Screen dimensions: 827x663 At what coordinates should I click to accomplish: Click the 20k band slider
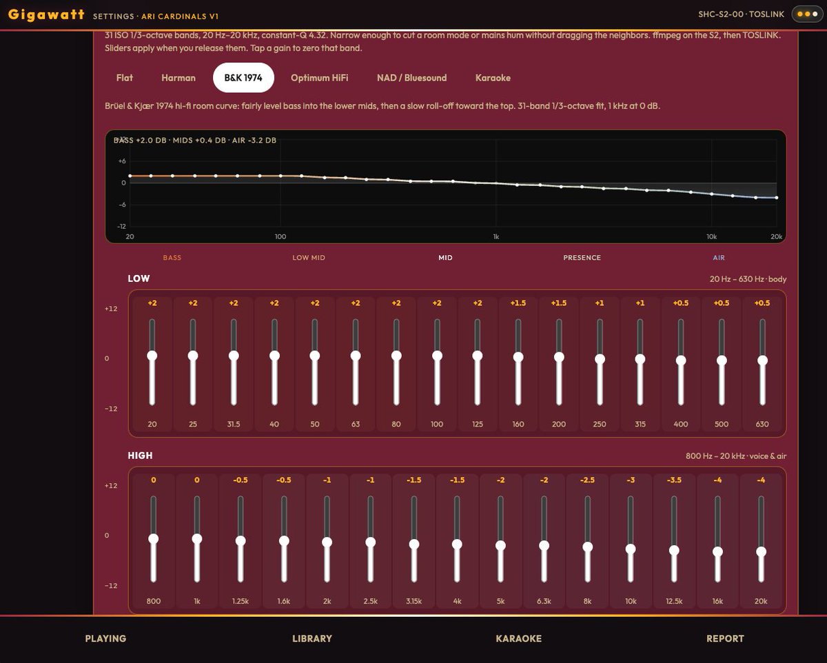(x=761, y=540)
